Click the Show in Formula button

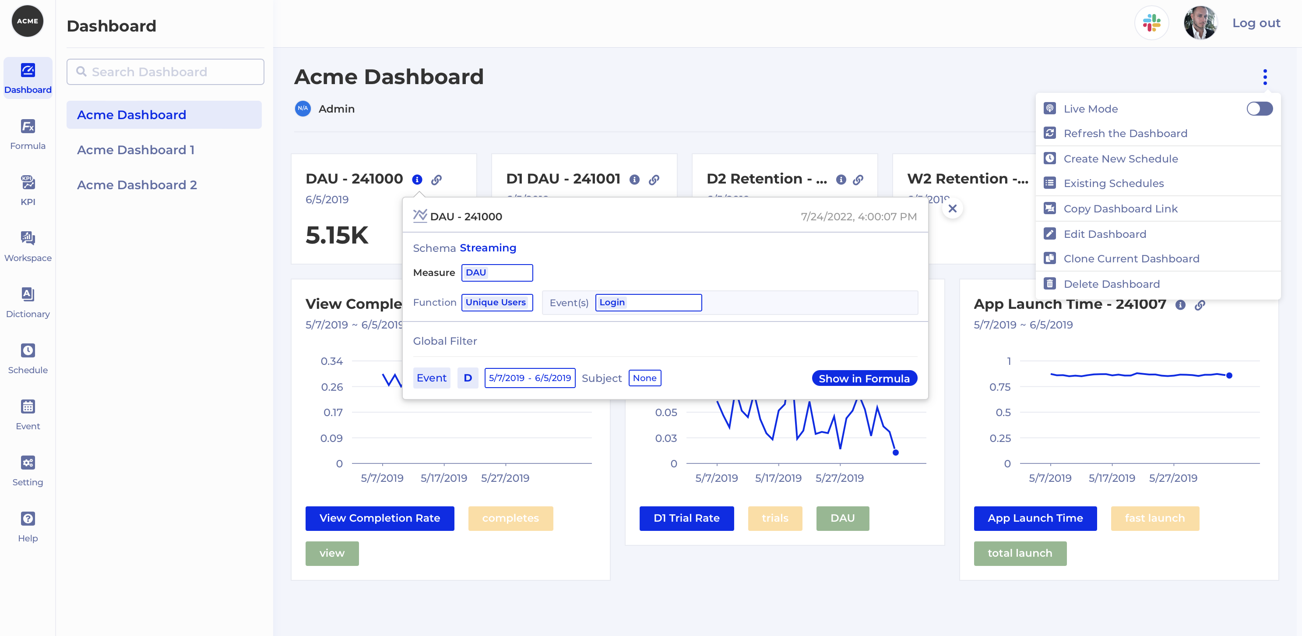(864, 379)
